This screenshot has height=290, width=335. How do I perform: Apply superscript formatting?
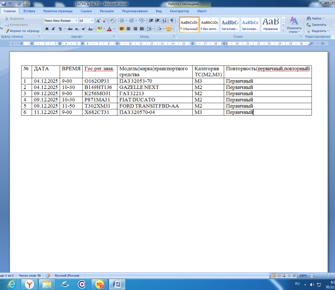pyautogui.click(x=83, y=29)
